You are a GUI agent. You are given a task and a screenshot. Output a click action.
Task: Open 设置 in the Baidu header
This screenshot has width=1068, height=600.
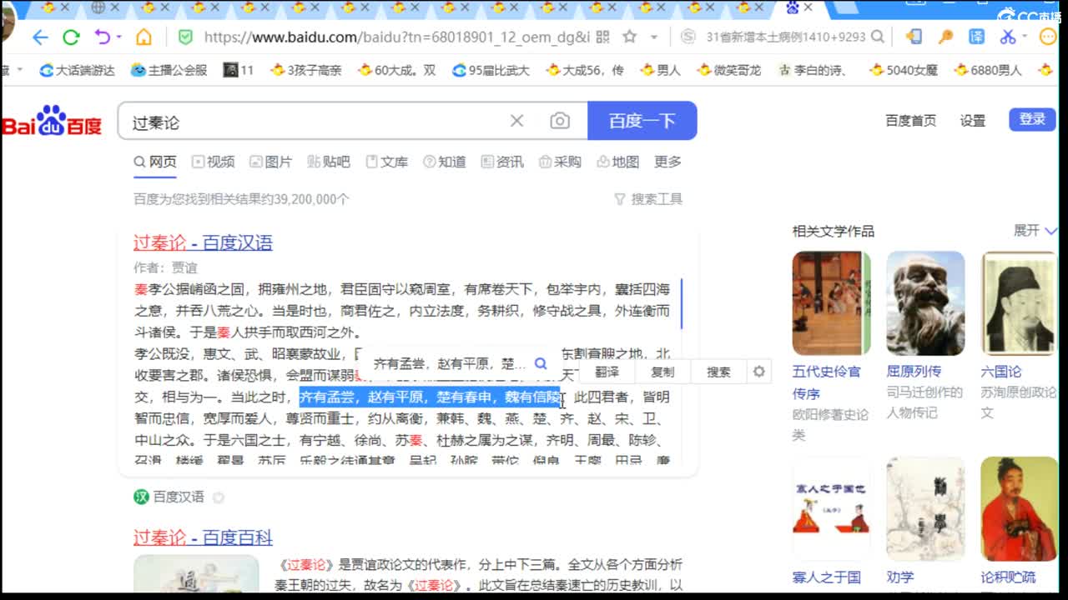972,121
